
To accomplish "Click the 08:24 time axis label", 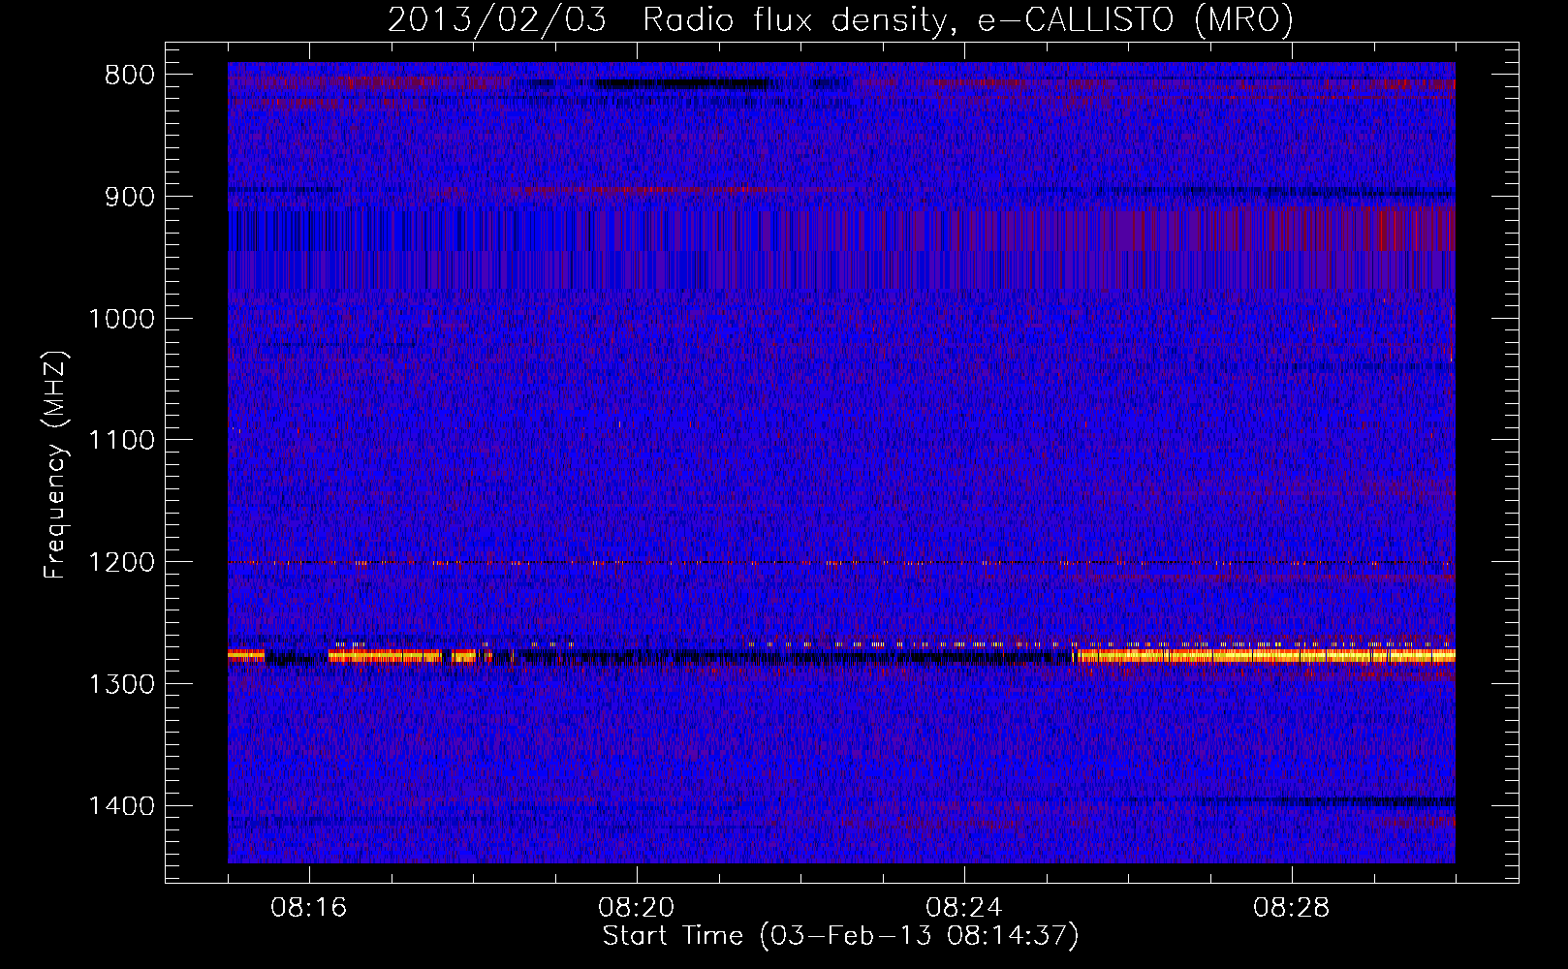I will pyautogui.click(x=964, y=909).
